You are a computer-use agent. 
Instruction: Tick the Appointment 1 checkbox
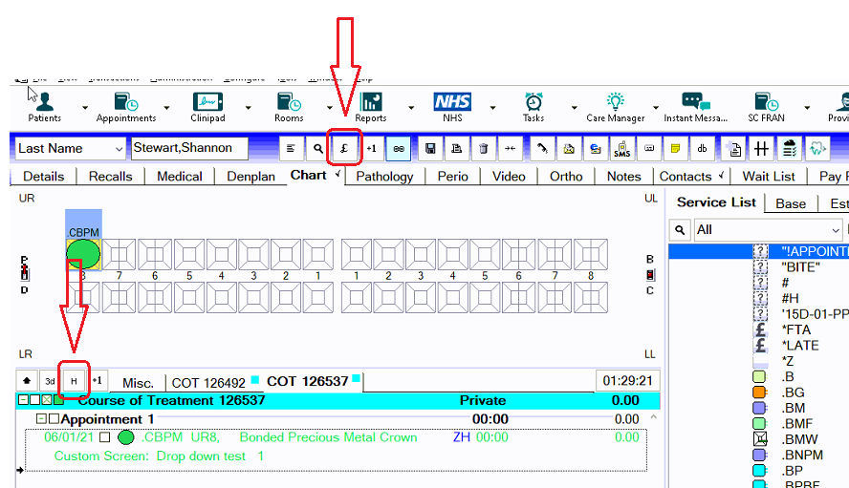(x=54, y=419)
